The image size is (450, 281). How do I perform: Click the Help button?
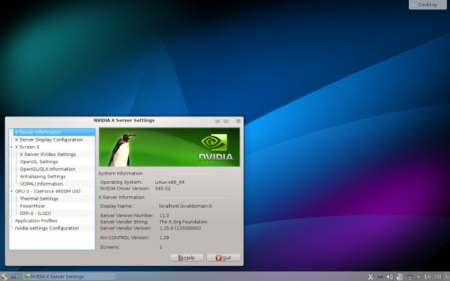pos(187,258)
